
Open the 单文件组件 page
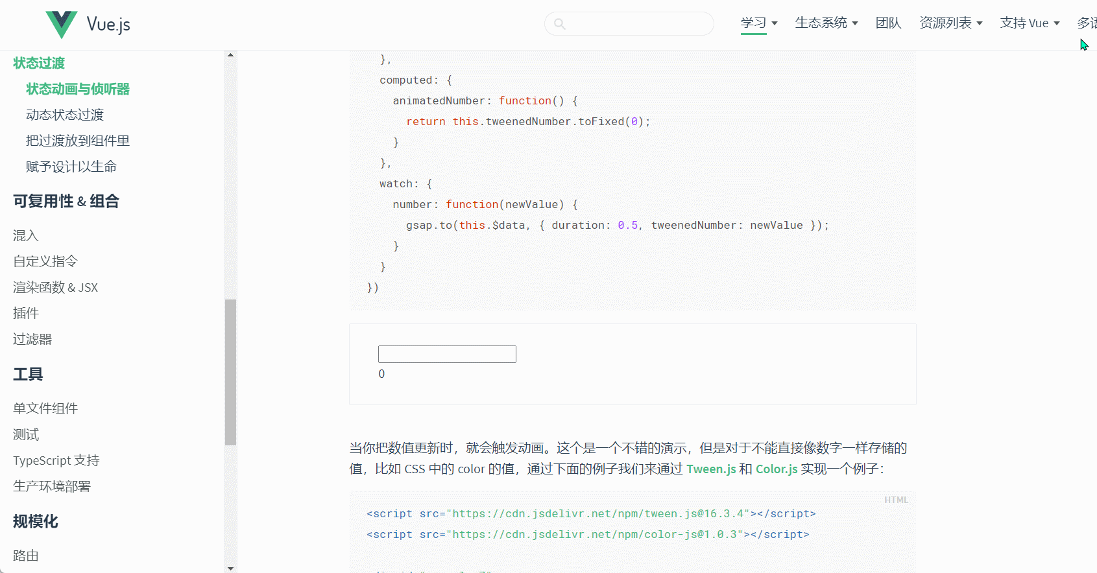coord(45,408)
